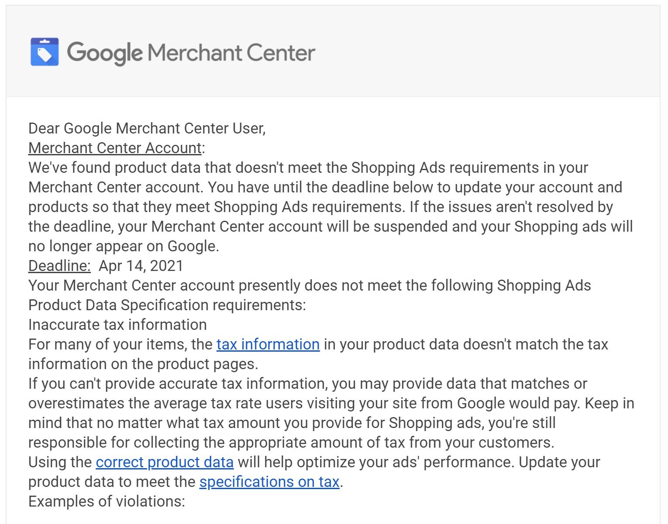Screen dimensions: 668x524
Task: Click the 'Examples of violations:' text
Action: [x=107, y=501]
